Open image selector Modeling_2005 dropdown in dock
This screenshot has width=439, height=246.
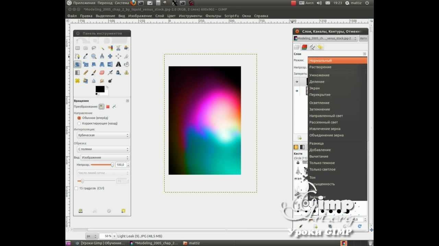point(325,39)
